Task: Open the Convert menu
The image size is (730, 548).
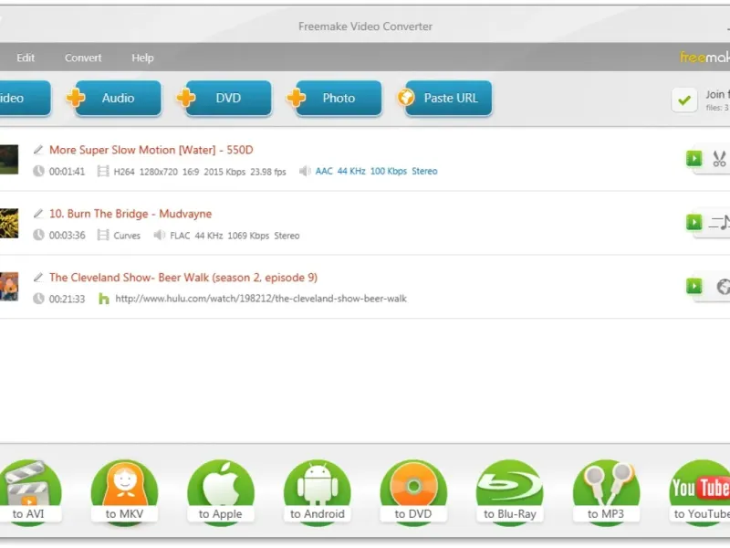Action: pyautogui.click(x=83, y=58)
